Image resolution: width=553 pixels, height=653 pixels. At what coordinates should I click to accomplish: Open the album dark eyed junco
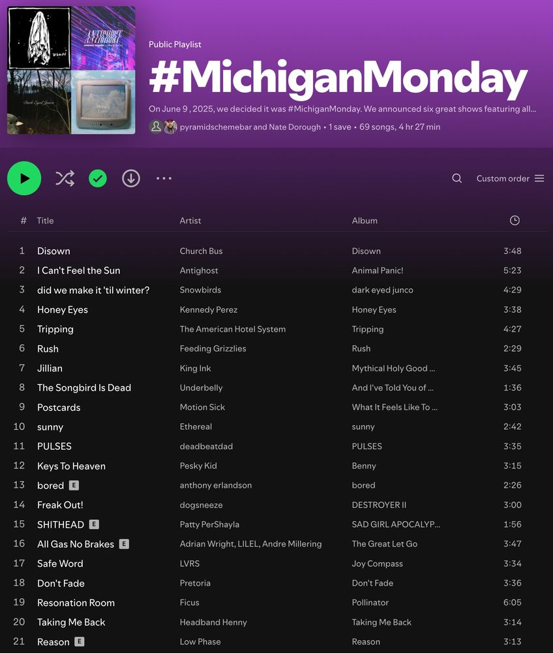pyautogui.click(x=383, y=291)
